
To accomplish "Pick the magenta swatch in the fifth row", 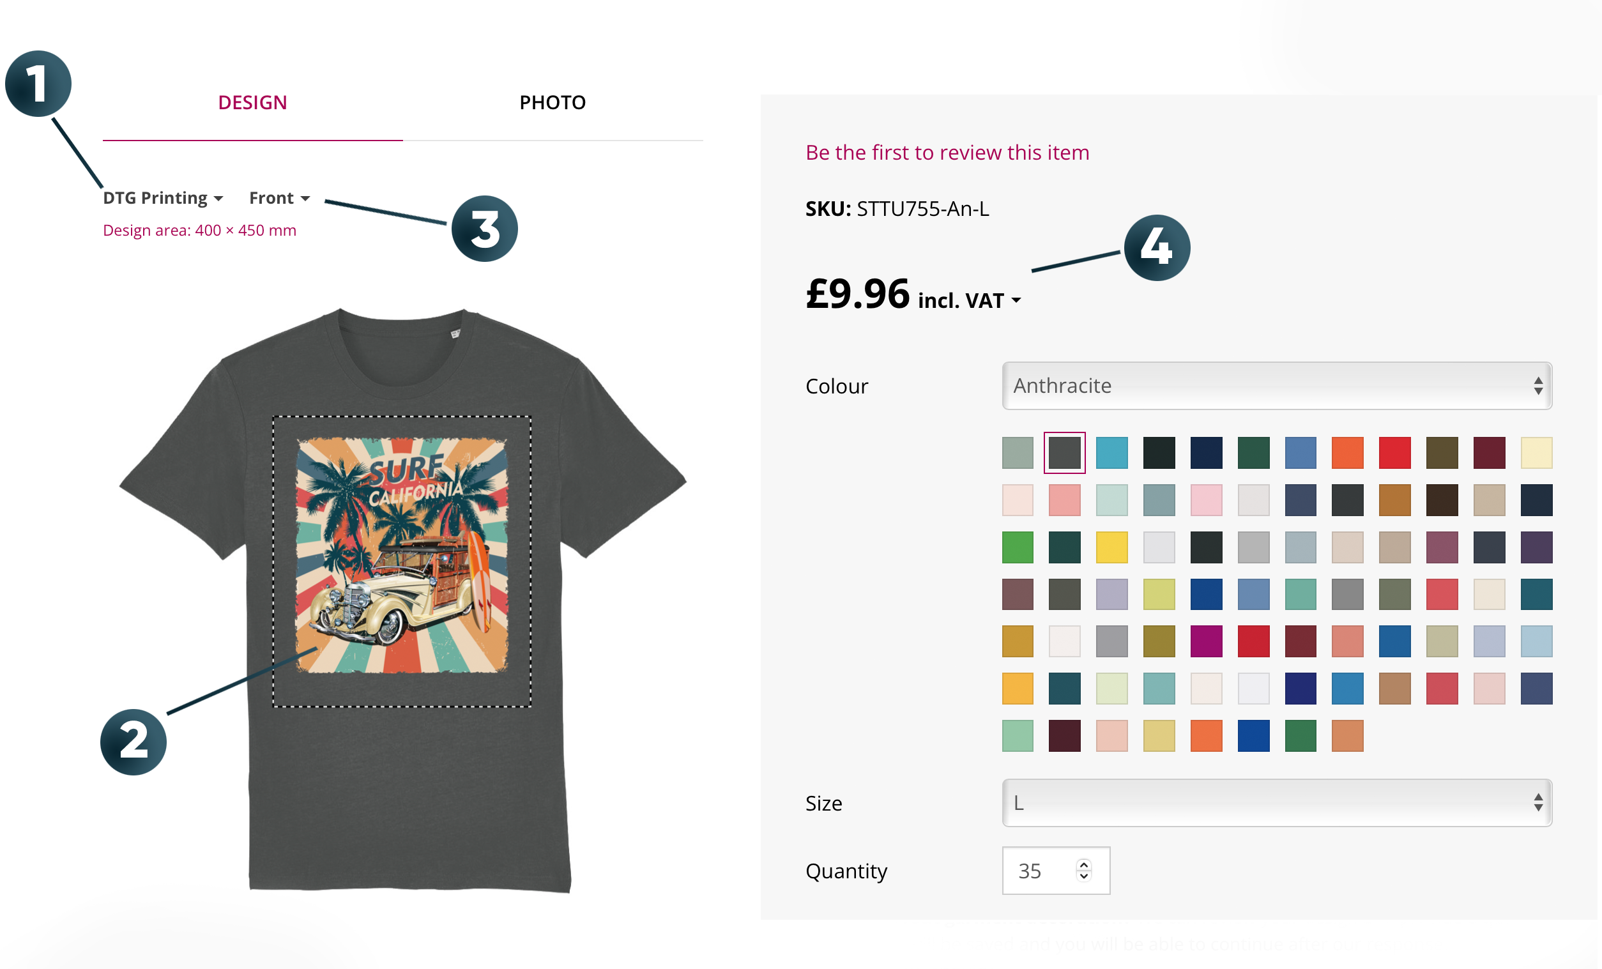I will 1206,641.
